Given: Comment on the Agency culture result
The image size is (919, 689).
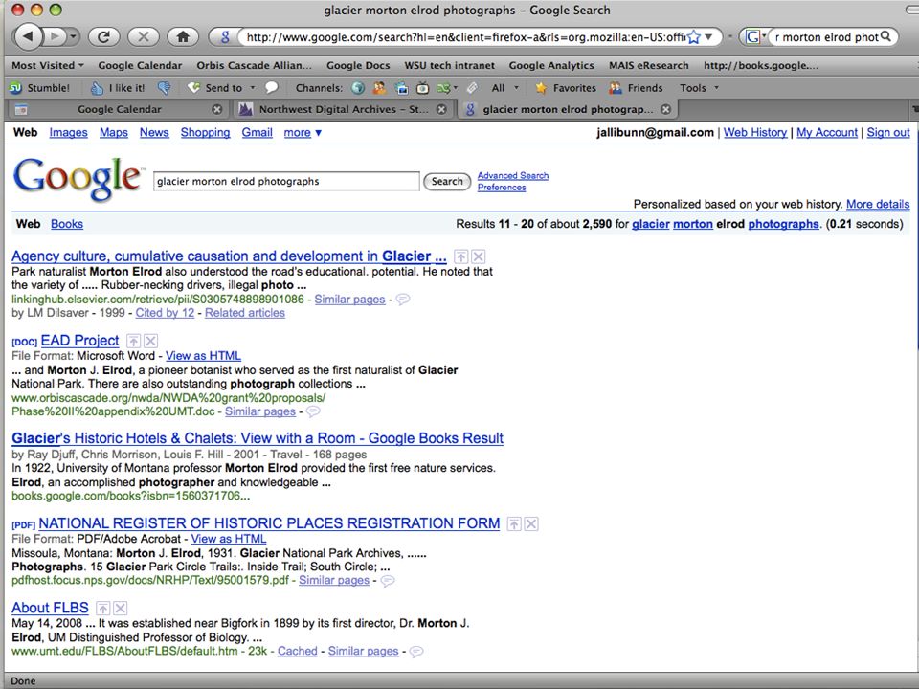Looking at the screenshot, I should point(403,300).
